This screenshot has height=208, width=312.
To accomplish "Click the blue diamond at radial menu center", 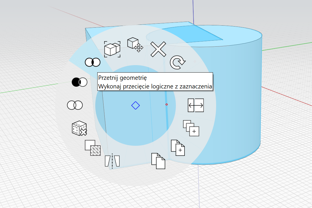I will click(136, 105).
